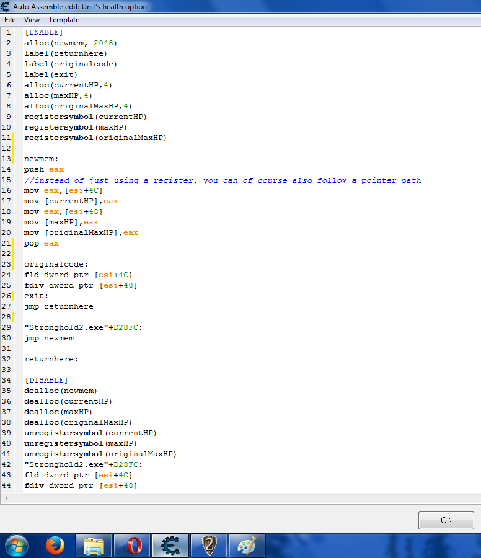This screenshot has height=558, width=481.
Task: Open the File menu
Action: pos(10,20)
